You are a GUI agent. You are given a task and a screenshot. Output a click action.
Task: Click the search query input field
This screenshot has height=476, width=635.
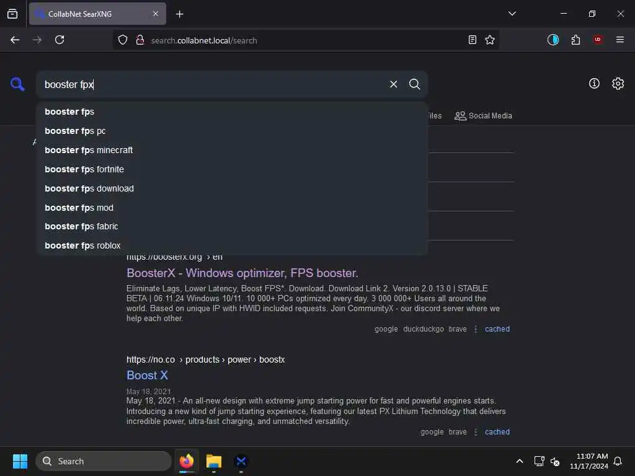(x=215, y=84)
